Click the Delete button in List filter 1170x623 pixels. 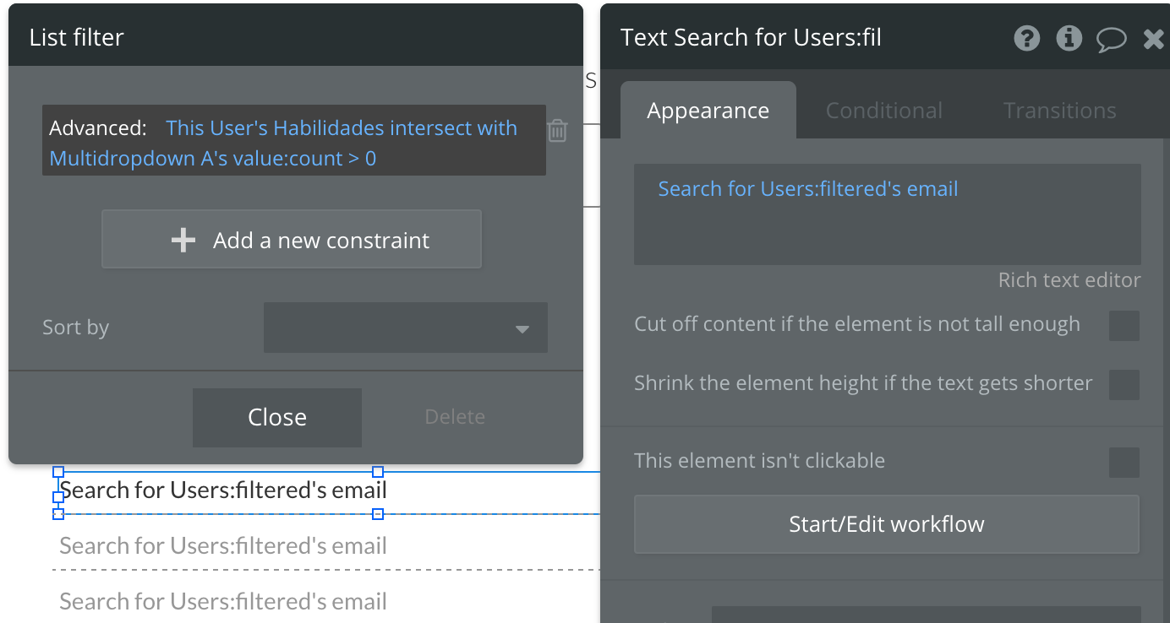[455, 417]
